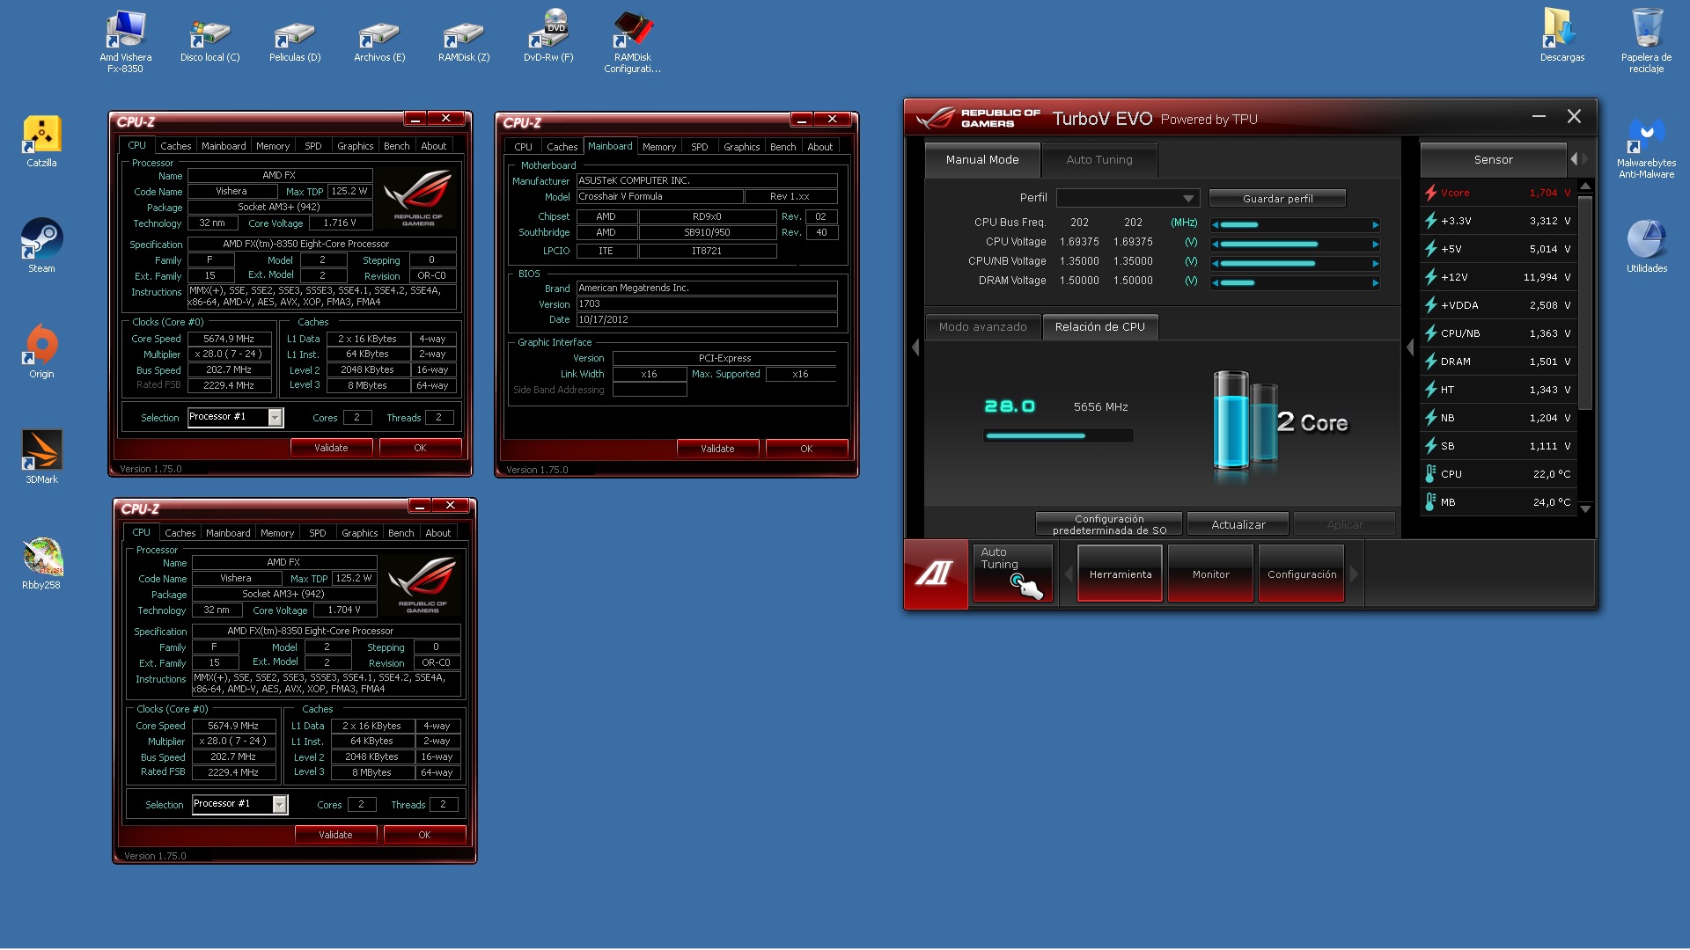Open Bench tab in top-left CPU-Z
This screenshot has height=950, width=1690.
pyautogui.click(x=397, y=146)
